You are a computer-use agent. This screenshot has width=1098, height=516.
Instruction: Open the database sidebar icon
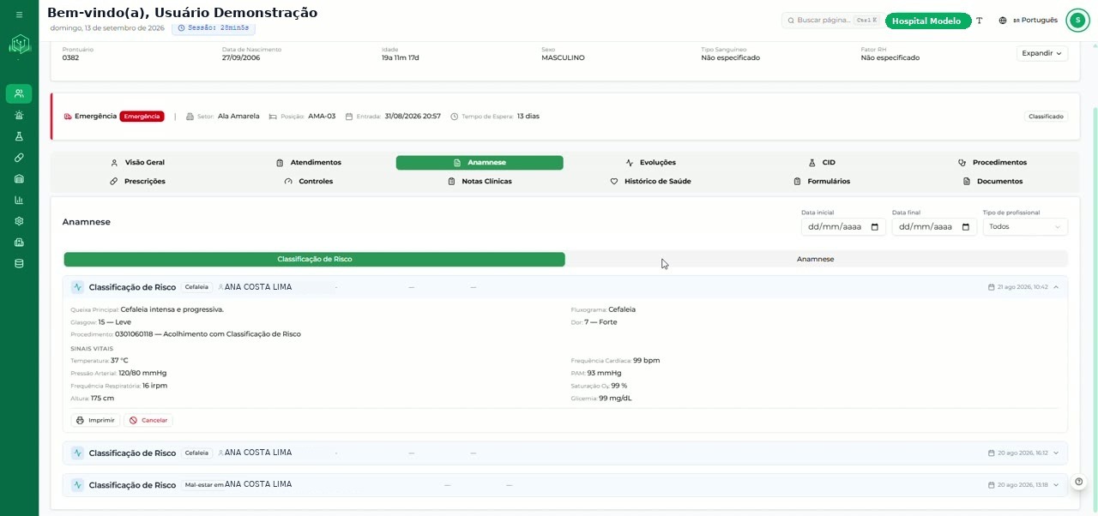pos(19,263)
